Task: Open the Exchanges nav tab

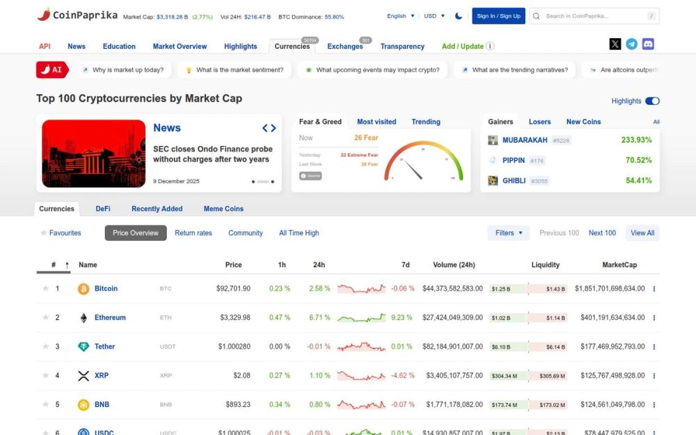Action: [345, 46]
